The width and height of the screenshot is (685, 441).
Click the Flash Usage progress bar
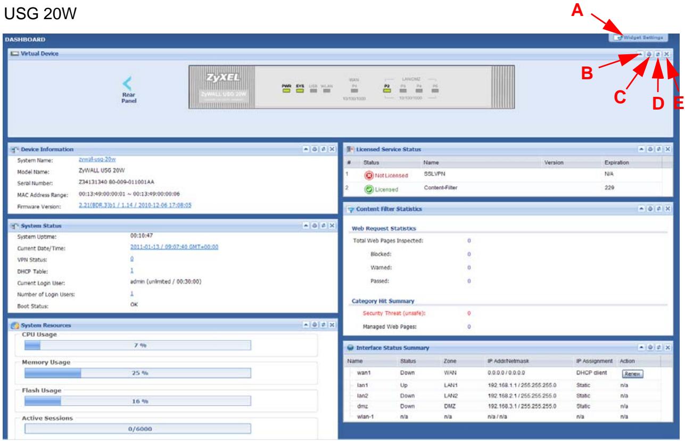coord(138,402)
